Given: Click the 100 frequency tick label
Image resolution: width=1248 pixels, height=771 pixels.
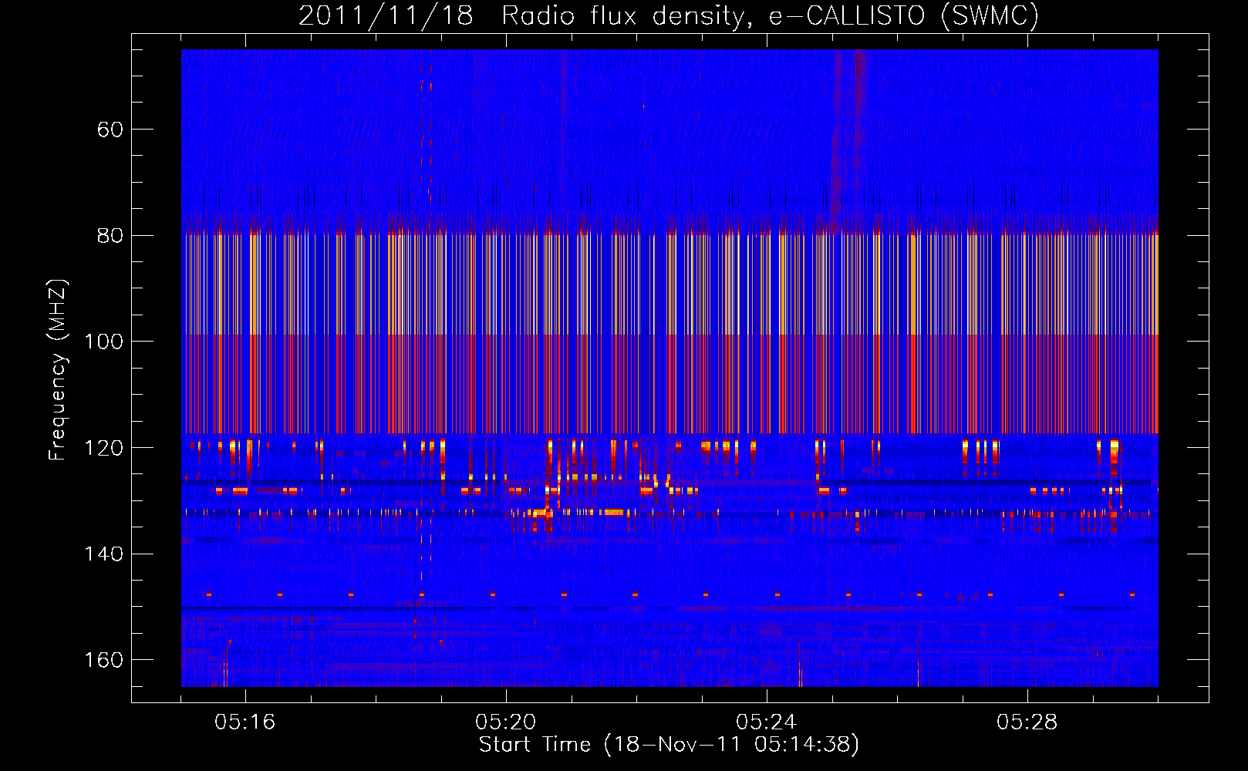Looking at the screenshot, I should pyautogui.click(x=104, y=342).
